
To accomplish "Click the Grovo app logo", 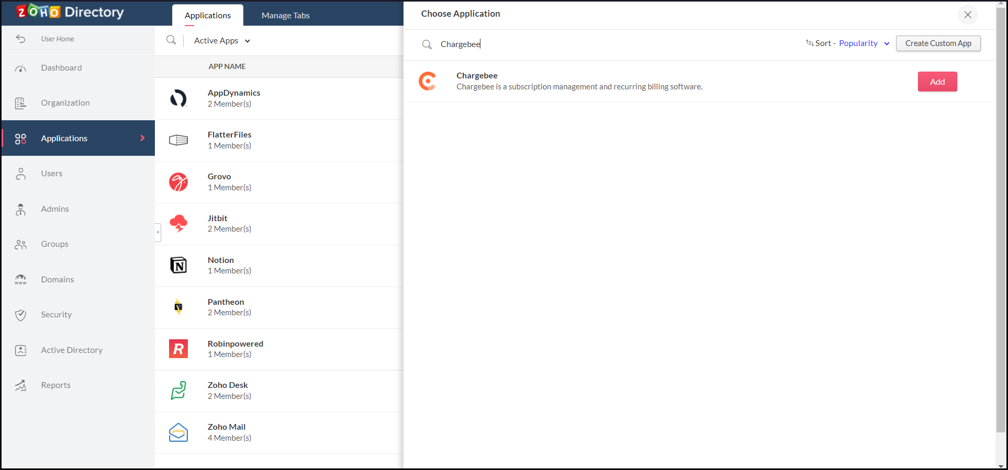I will [178, 182].
